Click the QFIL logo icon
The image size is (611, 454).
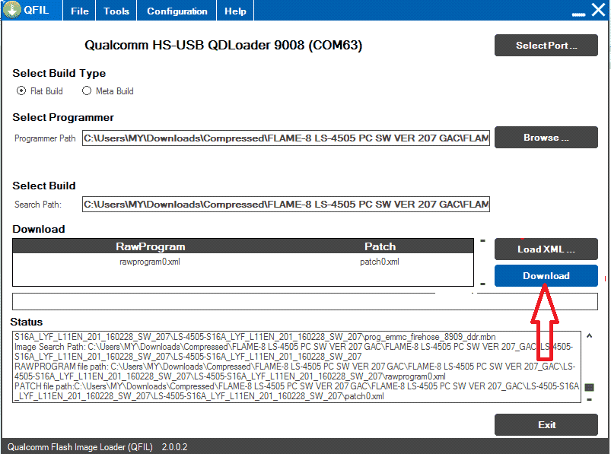pyautogui.click(x=11, y=10)
